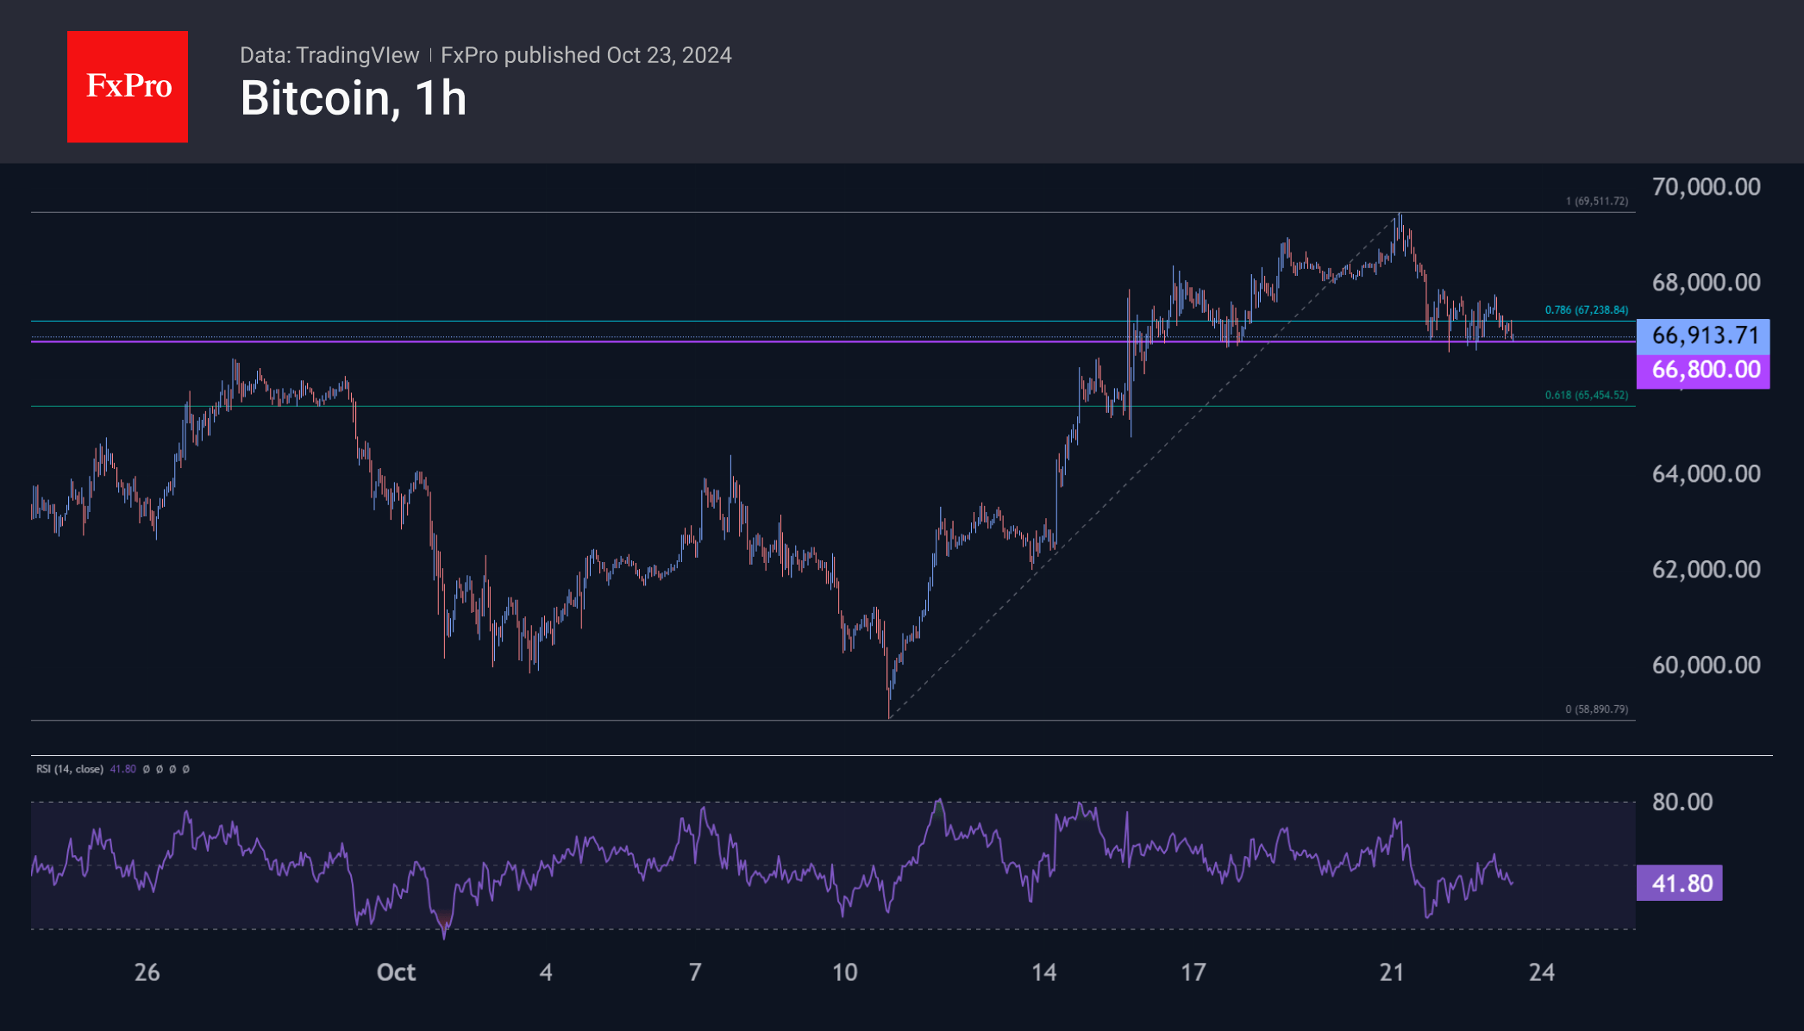Click the Oct label on the time axis
Image resolution: width=1804 pixels, height=1031 pixels.
[396, 972]
